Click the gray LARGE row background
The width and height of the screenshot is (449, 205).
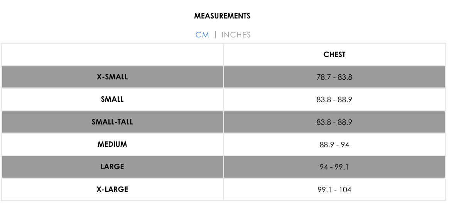pos(224,167)
